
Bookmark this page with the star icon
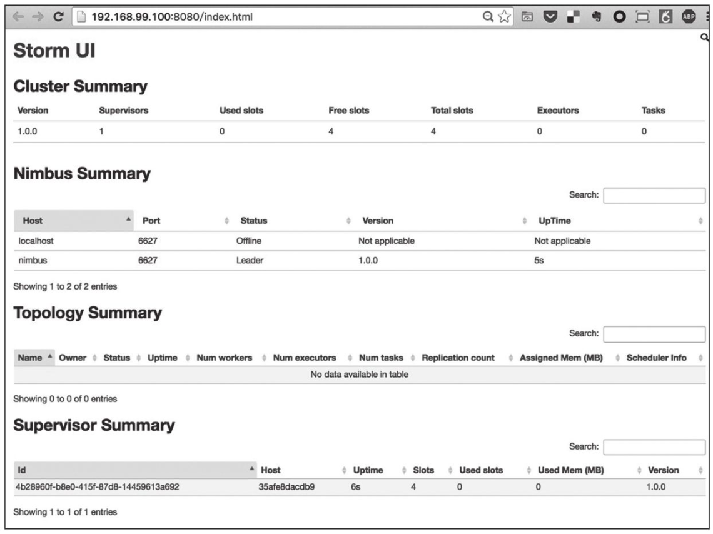[x=504, y=17]
